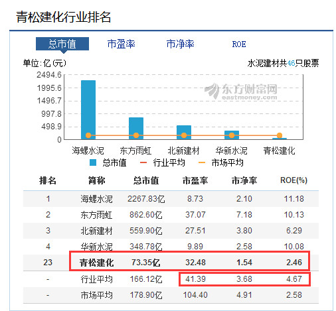Click the orange average marker above 青松建化
This screenshot has height=311, width=336.
point(280,135)
